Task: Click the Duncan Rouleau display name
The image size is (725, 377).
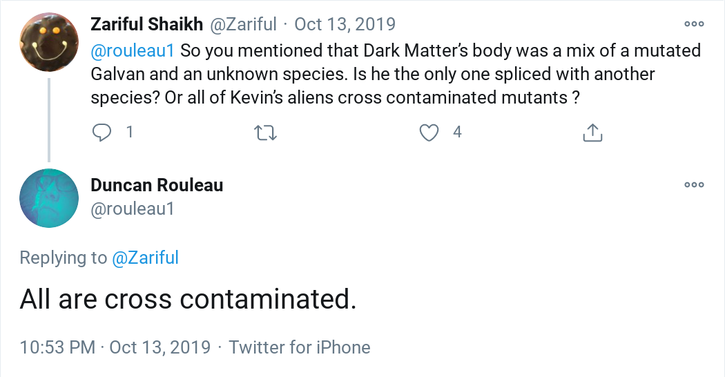Action: [x=157, y=185]
